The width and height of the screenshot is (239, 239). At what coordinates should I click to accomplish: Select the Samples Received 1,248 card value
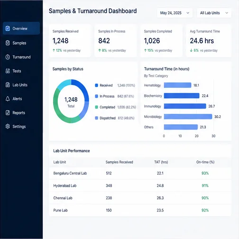click(x=60, y=41)
